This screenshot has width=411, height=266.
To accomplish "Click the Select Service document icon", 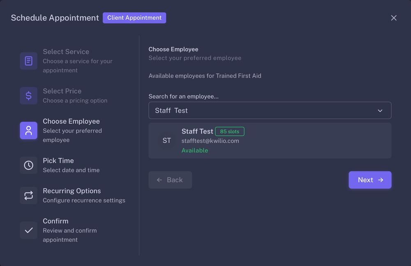I will pos(28,61).
